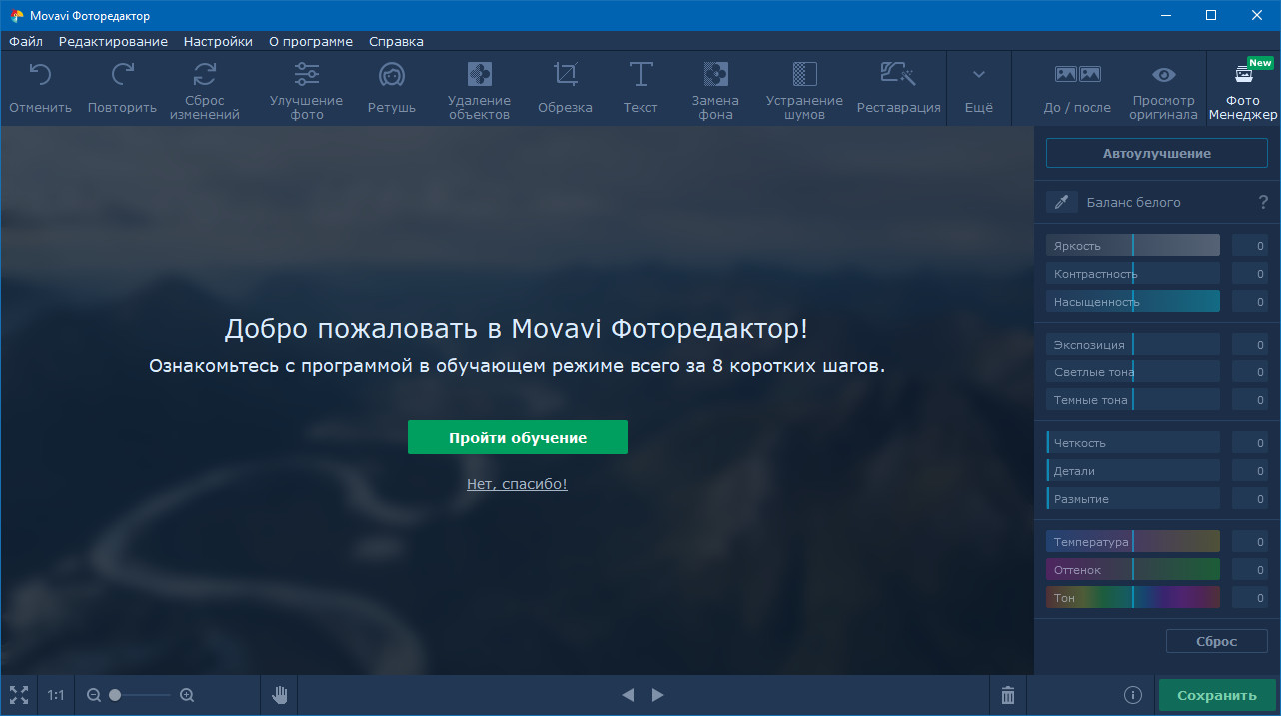This screenshot has width=1281, height=716.
Task: Open the Файл menu
Action: [x=26, y=41]
